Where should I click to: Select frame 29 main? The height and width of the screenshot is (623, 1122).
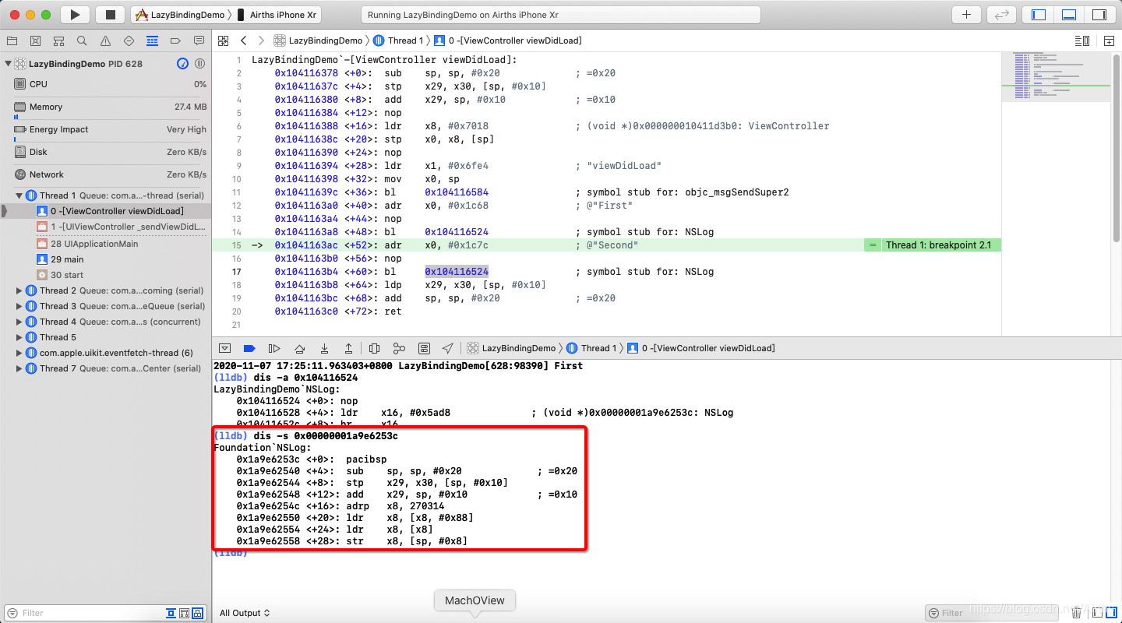tap(106, 259)
